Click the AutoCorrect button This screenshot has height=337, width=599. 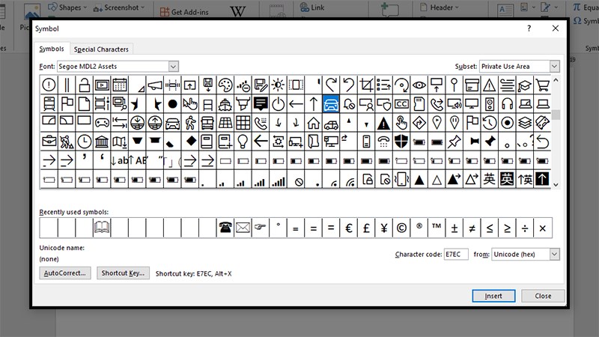point(65,273)
